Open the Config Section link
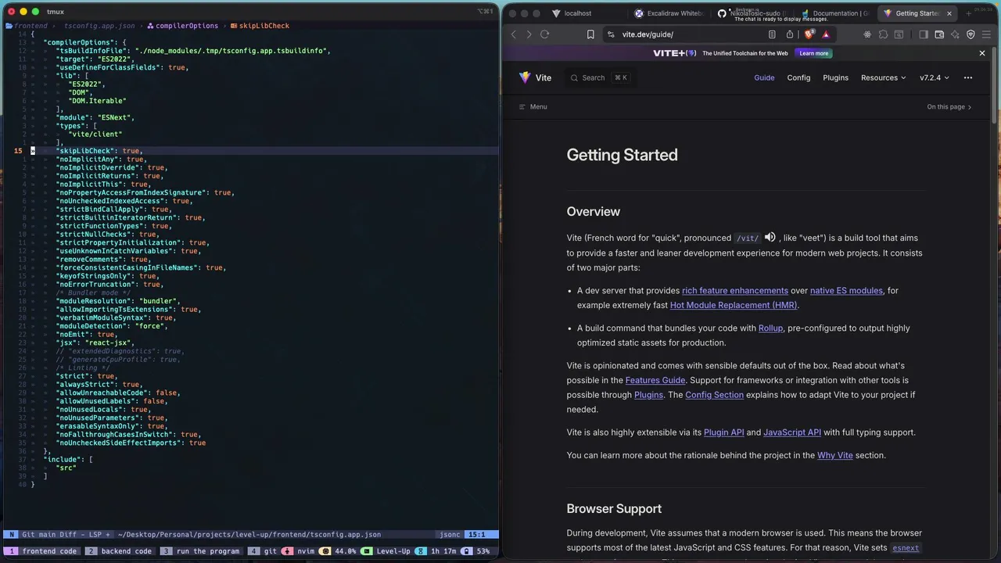The image size is (1001, 563). [714, 395]
